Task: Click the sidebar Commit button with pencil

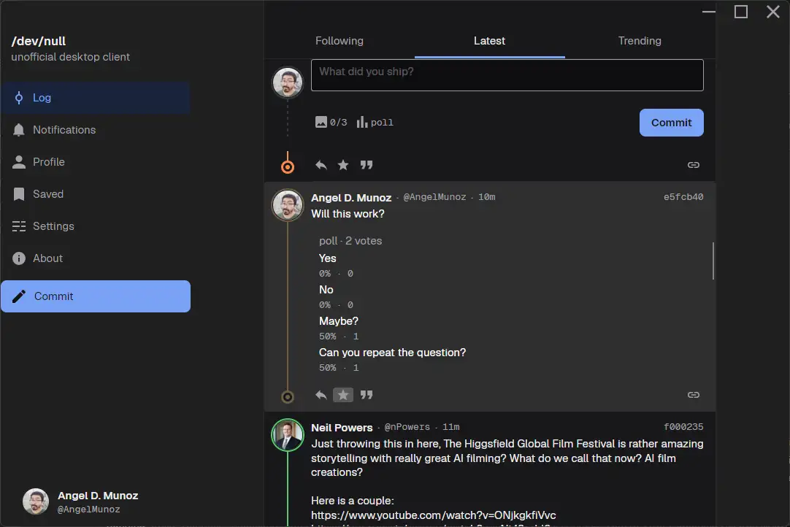Action: [x=96, y=296]
